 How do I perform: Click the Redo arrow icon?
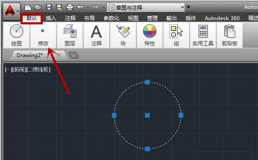click(x=96, y=7)
